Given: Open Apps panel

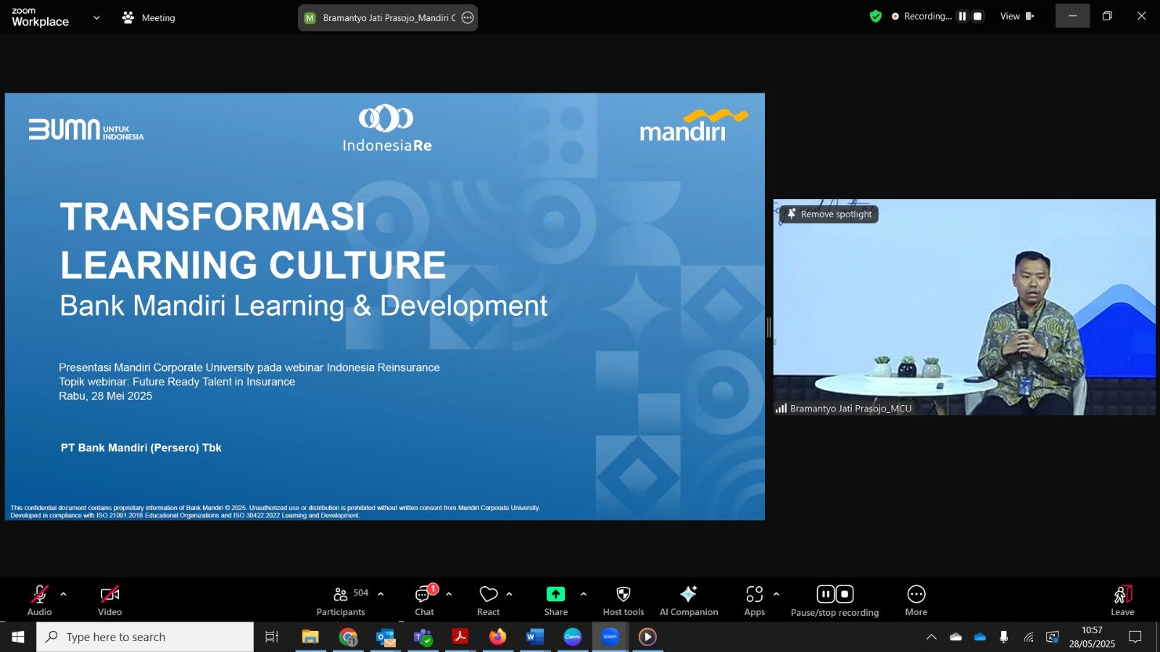Looking at the screenshot, I should 755,601.
